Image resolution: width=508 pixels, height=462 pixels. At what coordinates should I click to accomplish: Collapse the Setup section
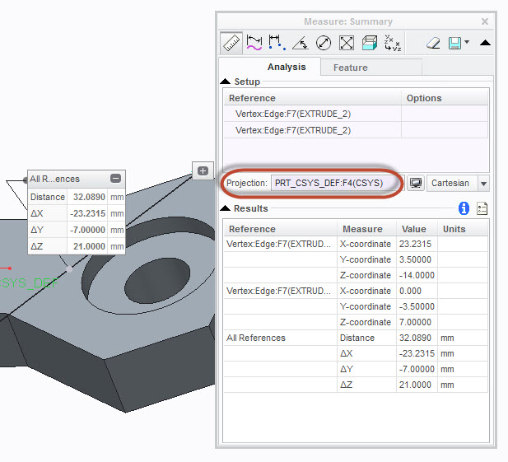225,82
